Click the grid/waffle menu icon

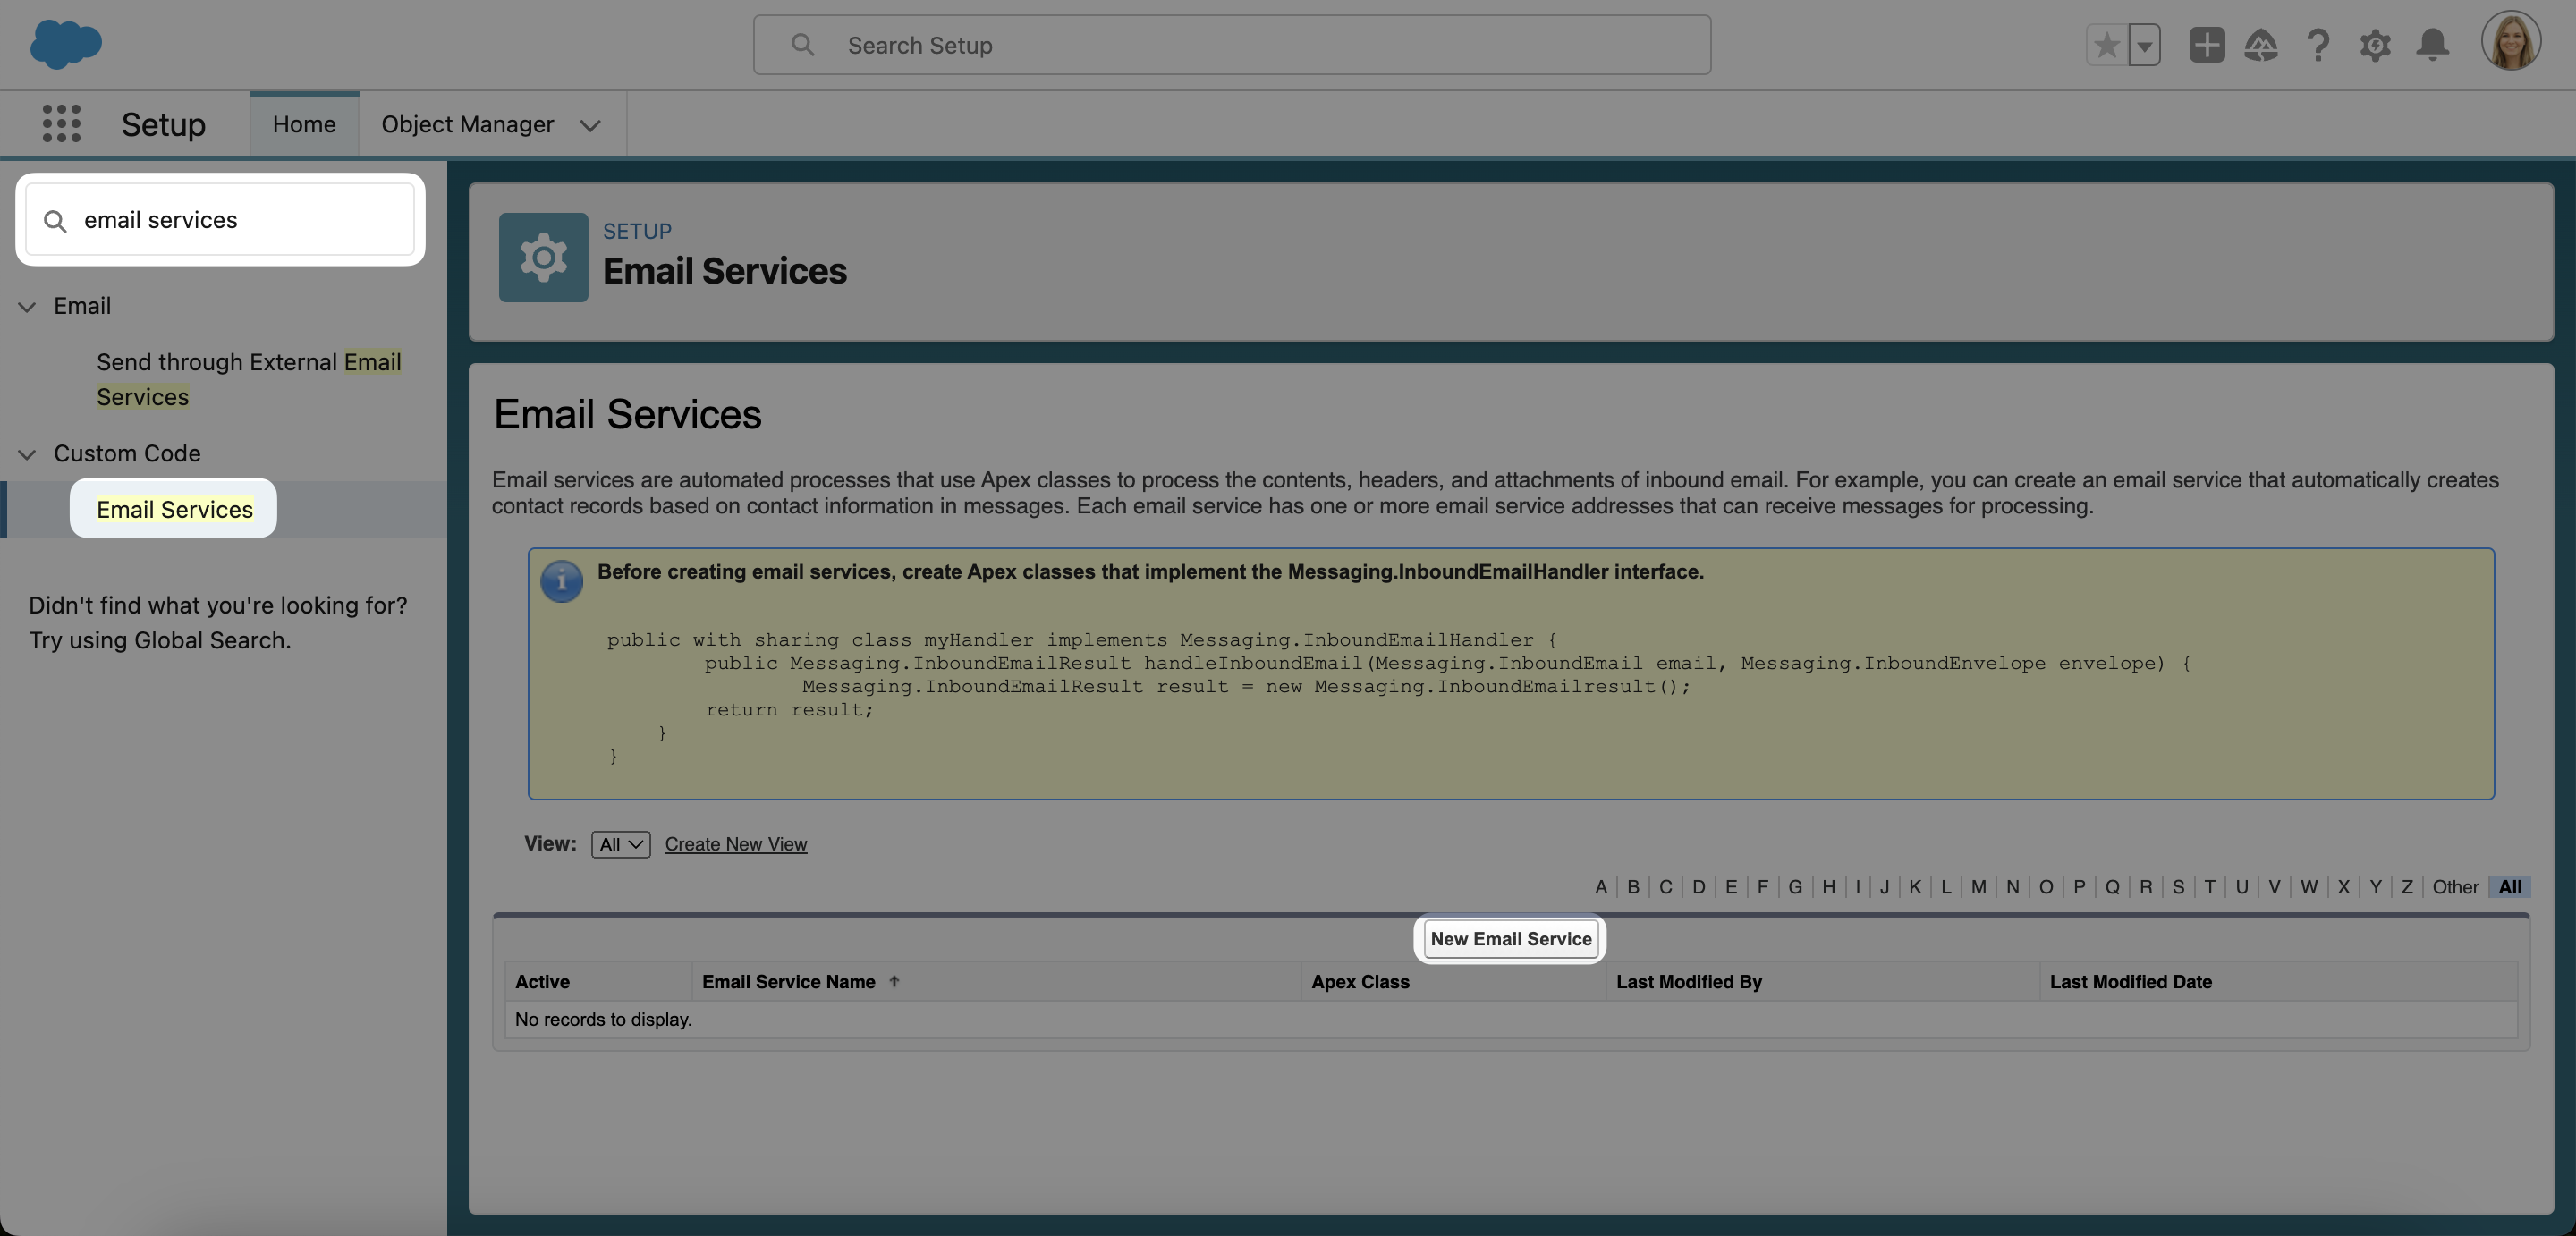point(57,123)
